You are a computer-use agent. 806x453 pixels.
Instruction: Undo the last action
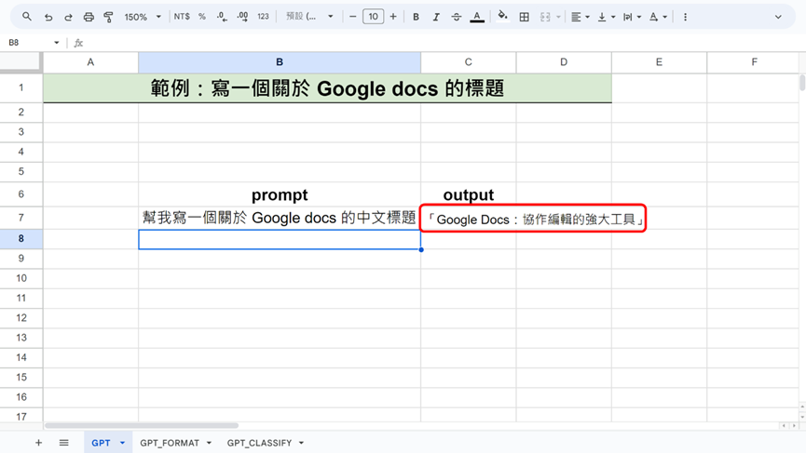pyautogui.click(x=48, y=17)
